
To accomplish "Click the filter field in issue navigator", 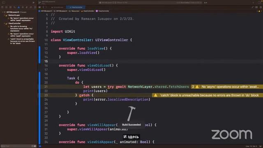I will pos(18,146).
